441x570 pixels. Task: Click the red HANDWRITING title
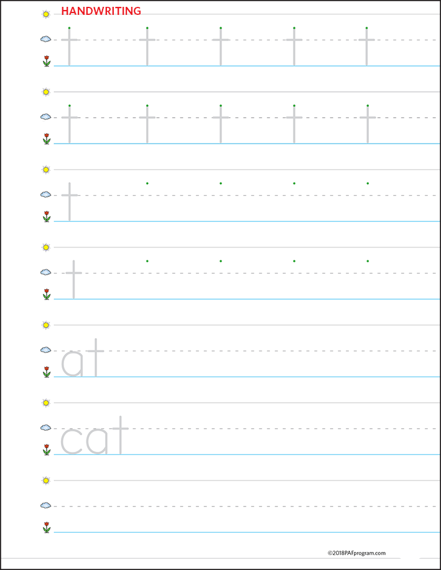click(x=101, y=11)
